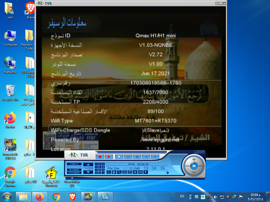Click keypad digit 3 on the TVR panel
This screenshot has width=270, height=202.
point(103,164)
